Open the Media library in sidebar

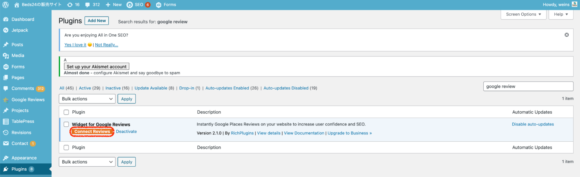[18, 56]
